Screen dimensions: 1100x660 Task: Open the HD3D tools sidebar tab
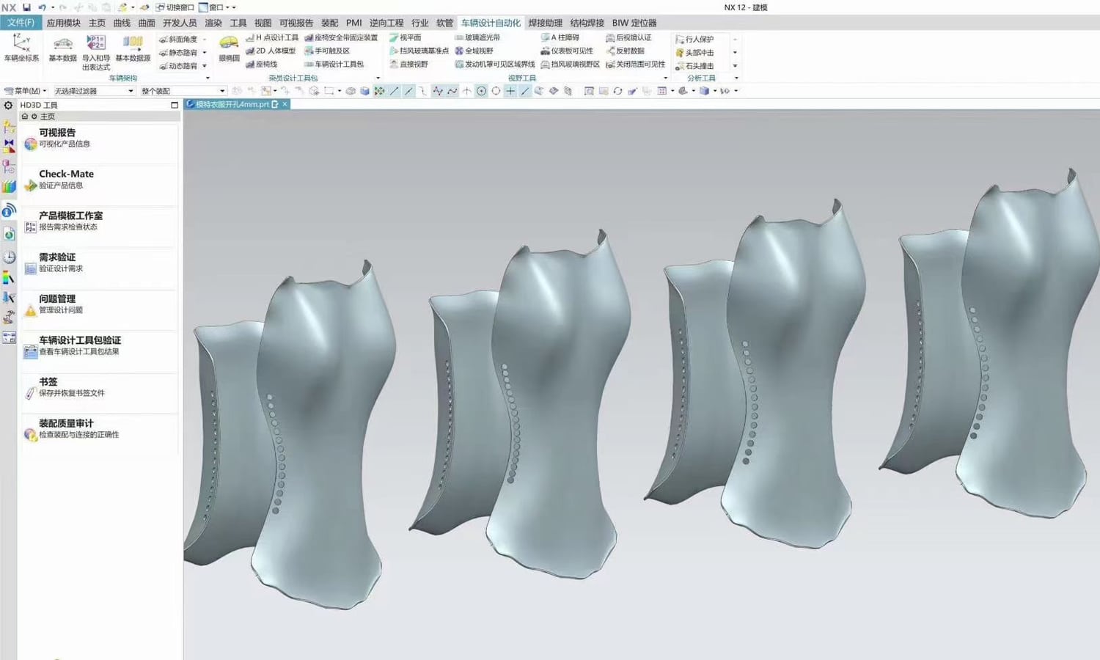[9, 211]
